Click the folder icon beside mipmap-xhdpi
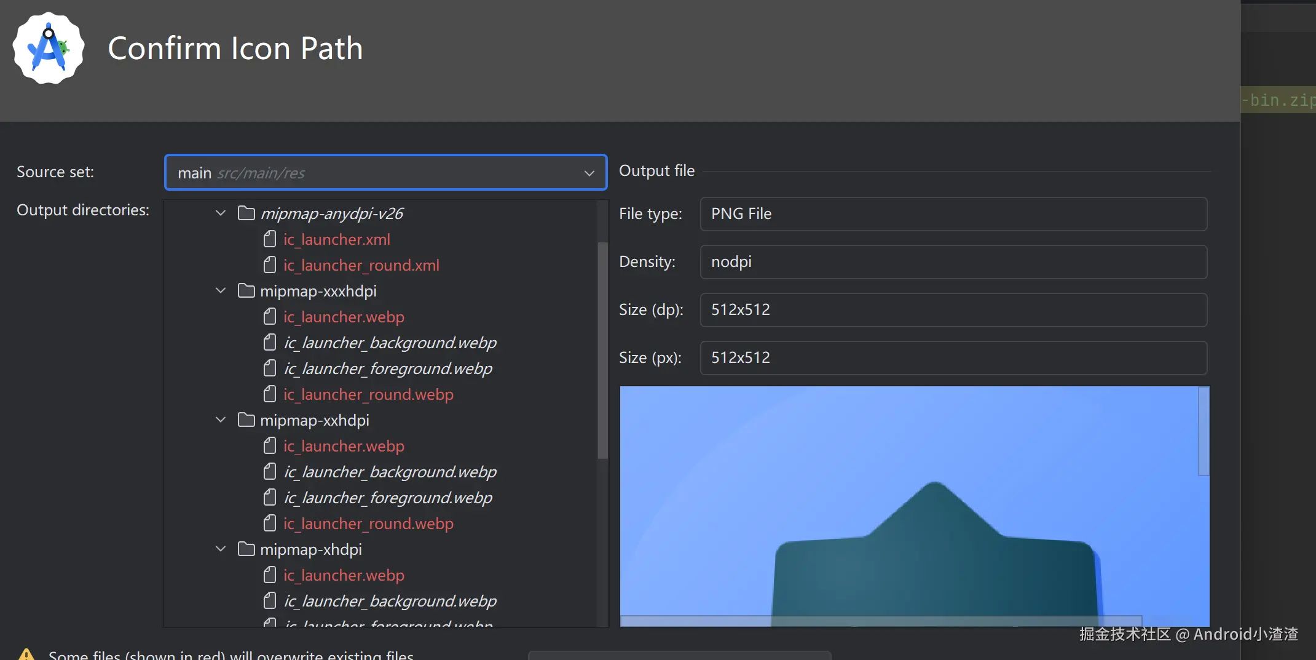This screenshot has height=660, width=1316. (x=246, y=549)
